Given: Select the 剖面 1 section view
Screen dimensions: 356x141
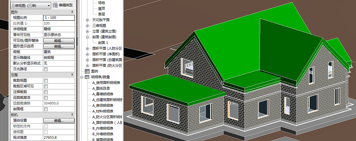Looking at the screenshot, I should 103,43.
